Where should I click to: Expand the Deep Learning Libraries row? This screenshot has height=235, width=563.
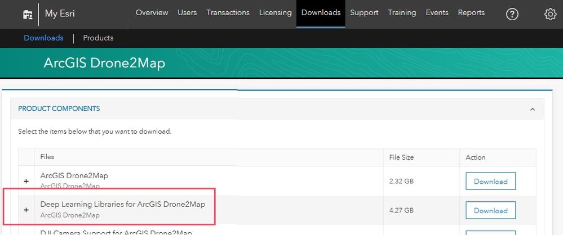(26, 210)
